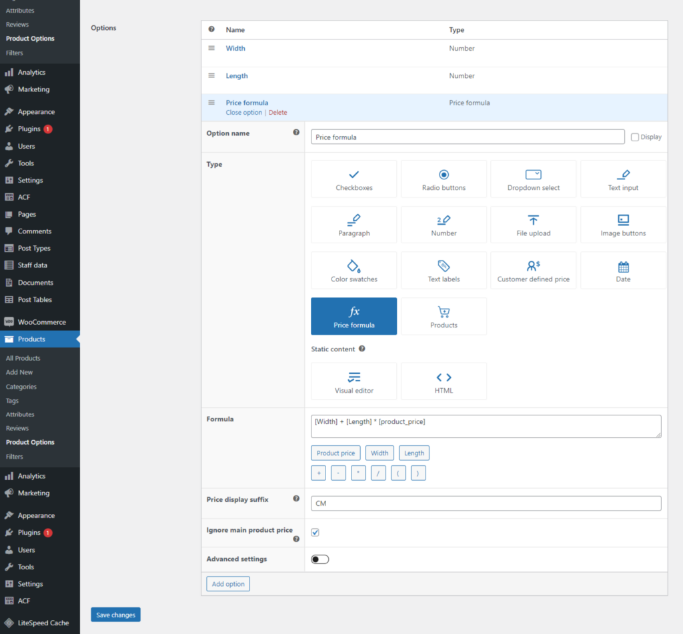Pick the Color swatches option type
Viewport: 683px width, 634px height.
(x=354, y=270)
